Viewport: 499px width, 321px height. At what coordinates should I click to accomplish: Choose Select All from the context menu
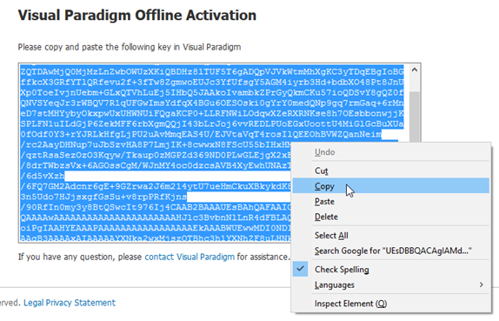391,236
